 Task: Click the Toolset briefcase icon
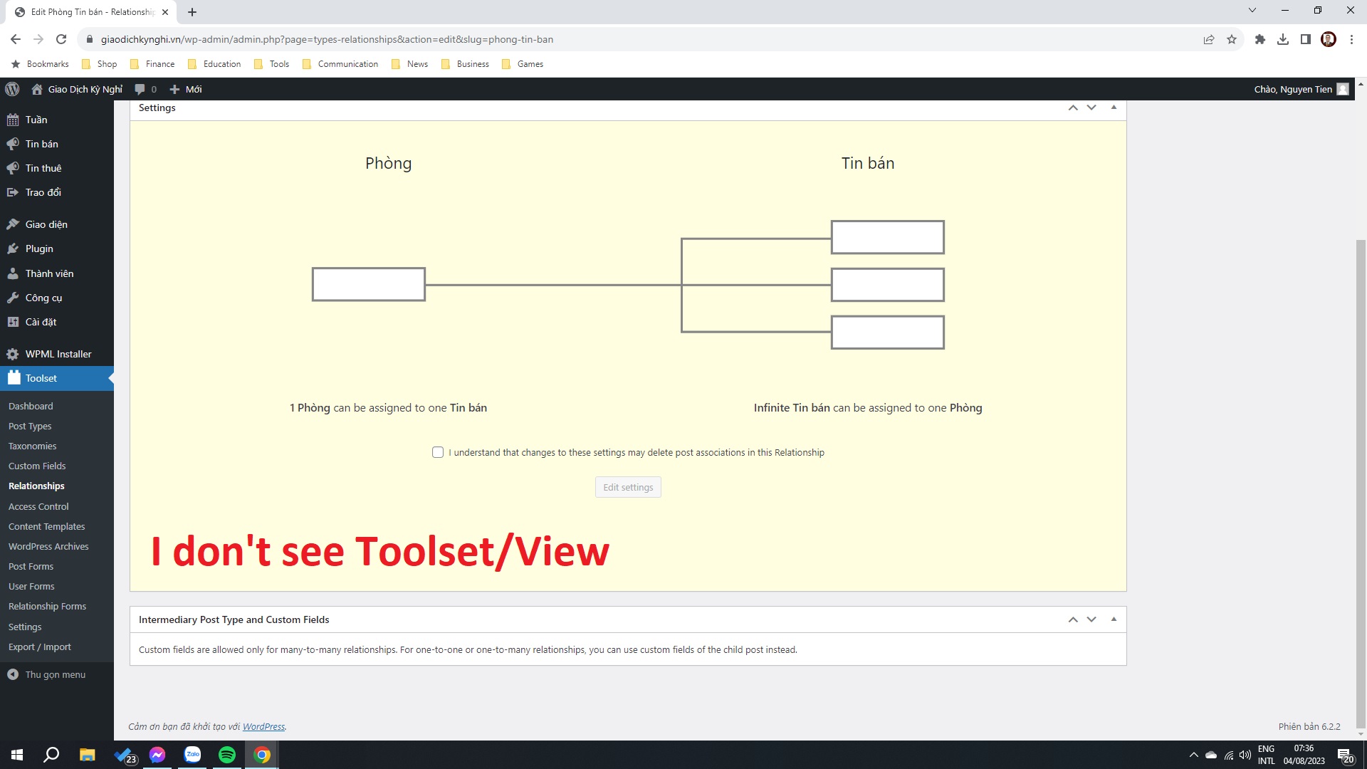tap(14, 378)
